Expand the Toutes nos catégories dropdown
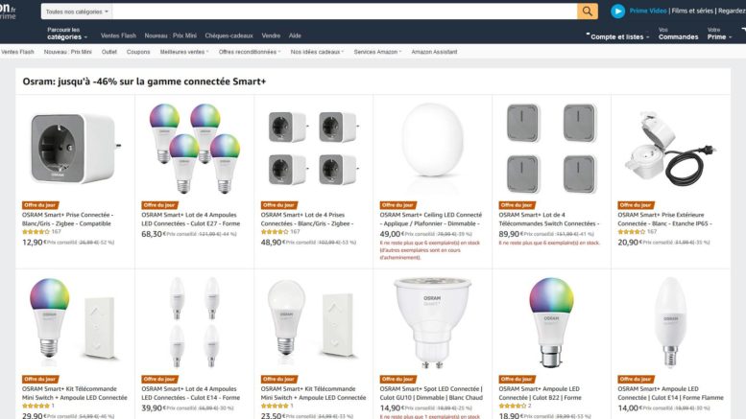Image resolution: width=746 pixels, height=419 pixels. point(77,12)
